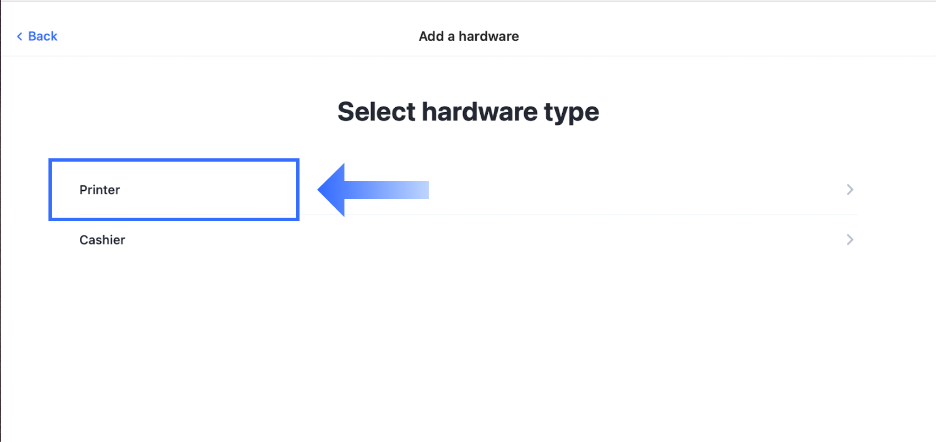936x442 pixels.
Task: Click the Printer row between arrow and chevron
Action: (x=633, y=190)
